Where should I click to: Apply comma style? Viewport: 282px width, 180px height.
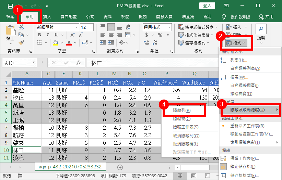tap(168, 35)
